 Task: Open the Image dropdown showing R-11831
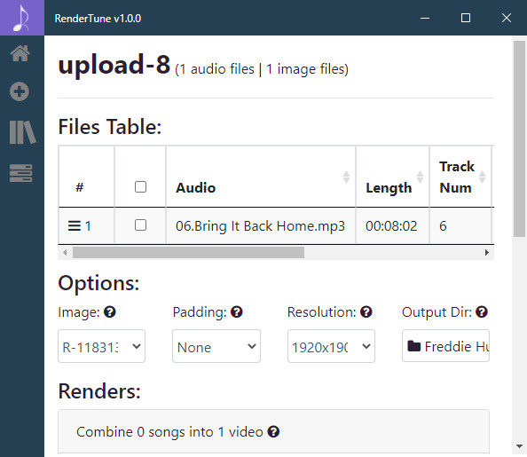coord(101,346)
